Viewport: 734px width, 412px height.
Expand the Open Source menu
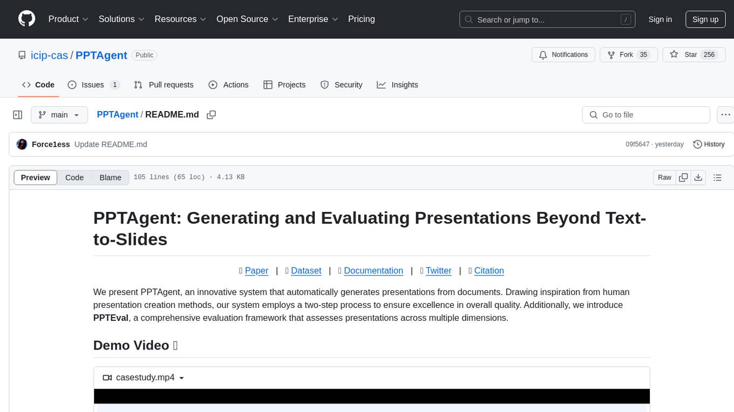click(247, 19)
